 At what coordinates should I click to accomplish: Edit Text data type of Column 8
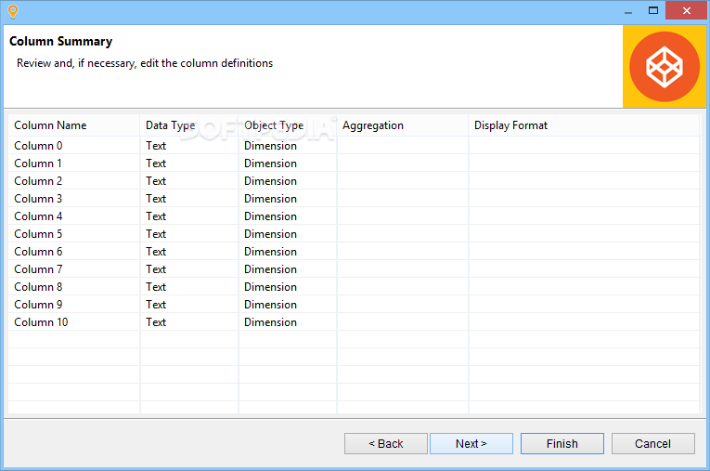[189, 287]
